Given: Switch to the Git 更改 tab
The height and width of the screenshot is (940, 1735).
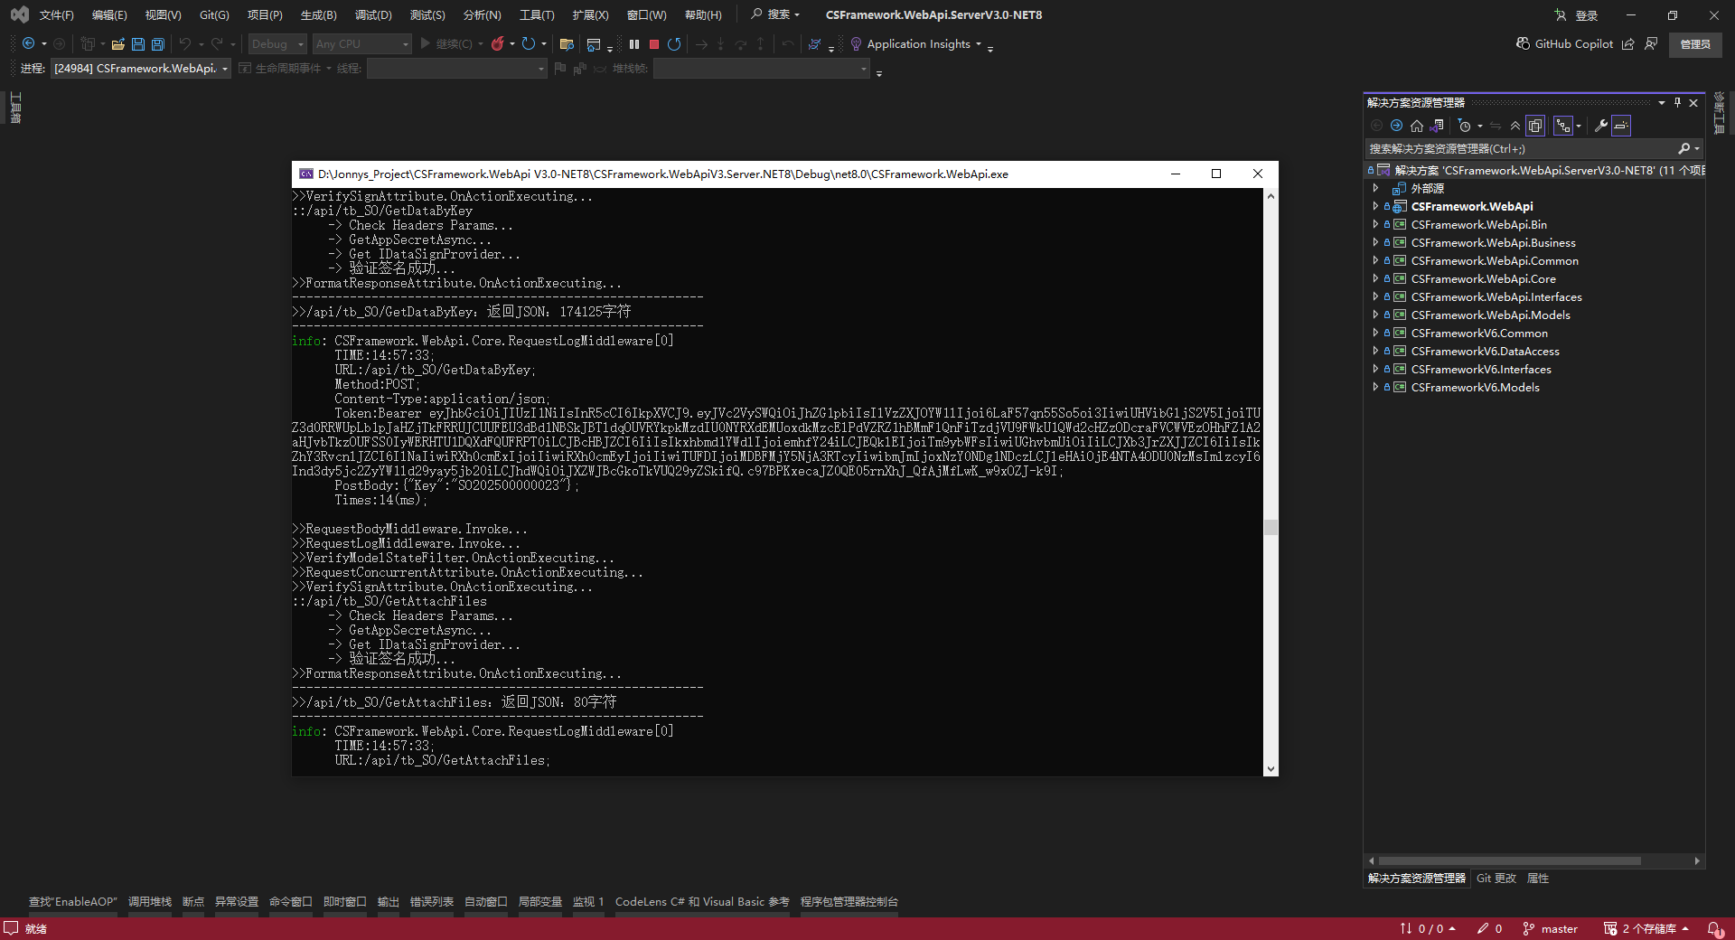Looking at the screenshot, I should point(1496,878).
